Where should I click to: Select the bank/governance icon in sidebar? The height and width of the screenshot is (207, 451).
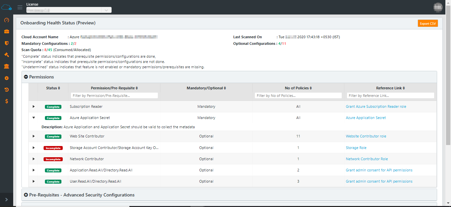(6, 66)
